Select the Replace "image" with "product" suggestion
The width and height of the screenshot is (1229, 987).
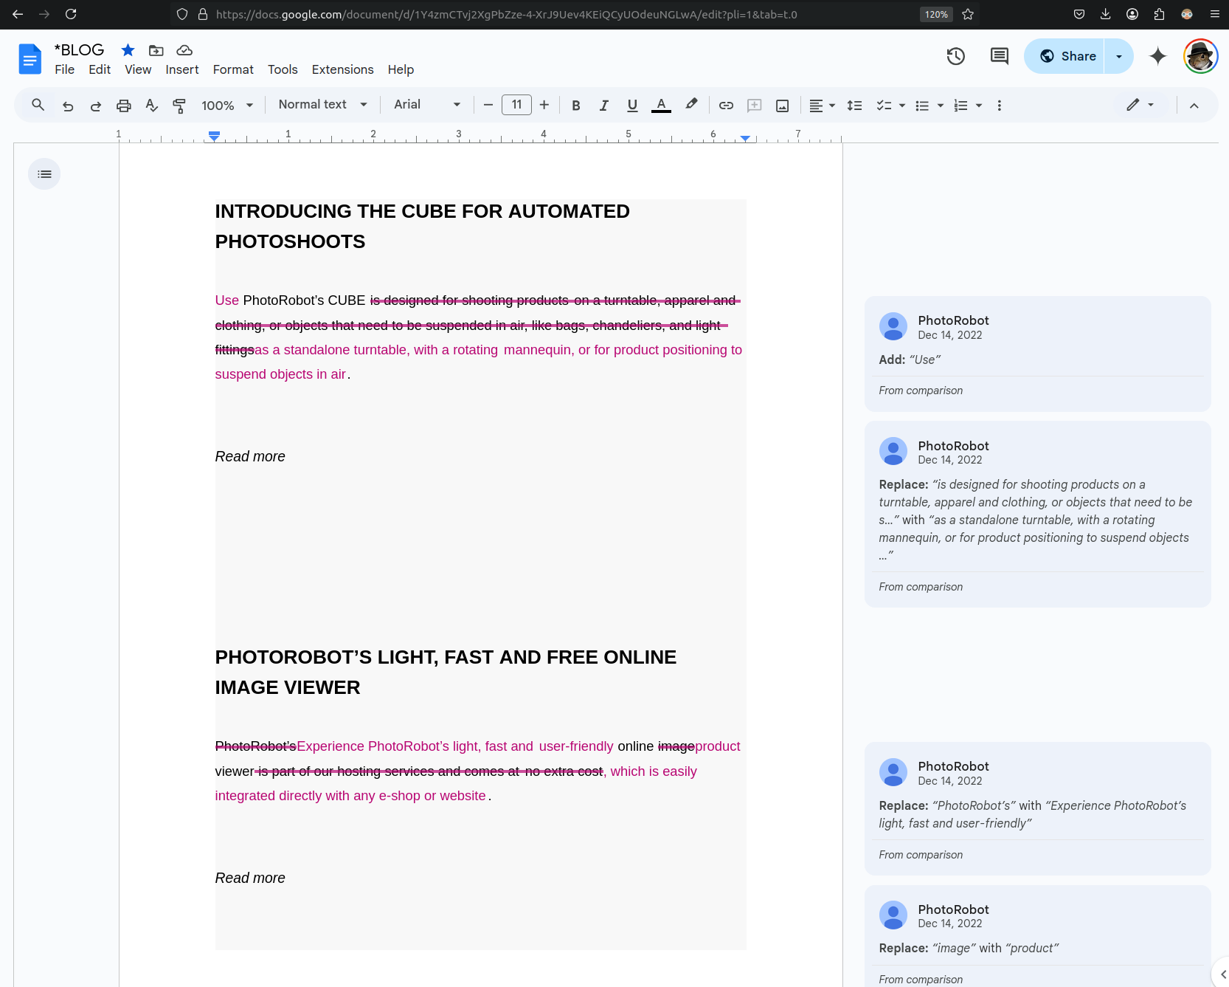[x=1037, y=936]
